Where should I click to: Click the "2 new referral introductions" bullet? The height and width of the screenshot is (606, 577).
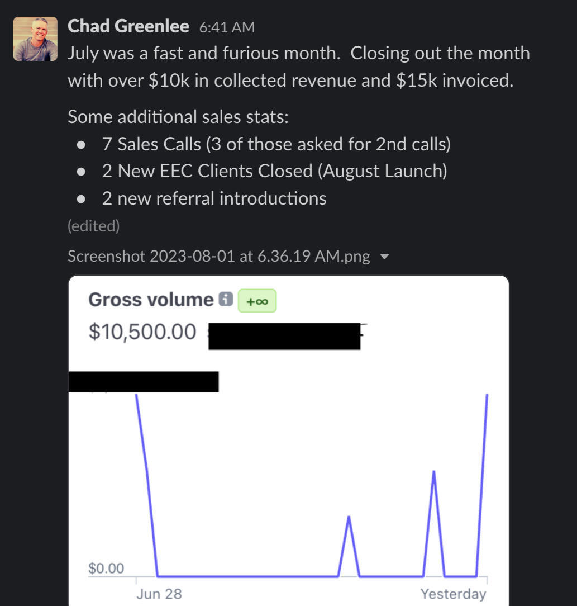point(214,198)
